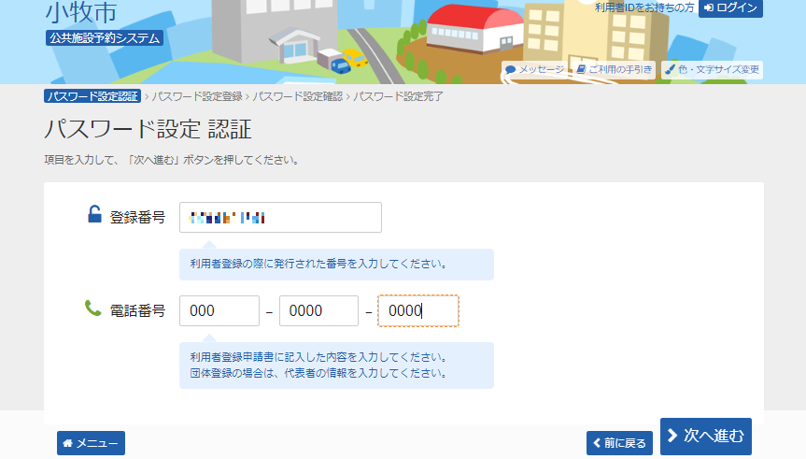Focus the 登録番号 input field
806x459 pixels.
tap(280, 218)
